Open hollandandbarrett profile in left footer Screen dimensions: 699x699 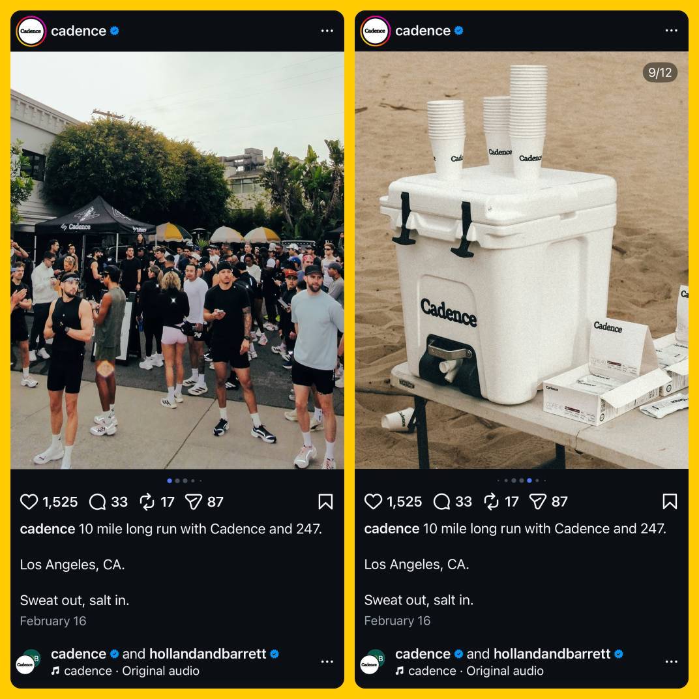pyautogui.click(x=208, y=654)
